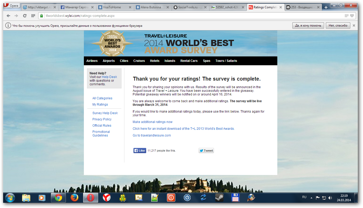363x208 pixels.
Task: Open the Hotels category
Action: click(154, 61)
